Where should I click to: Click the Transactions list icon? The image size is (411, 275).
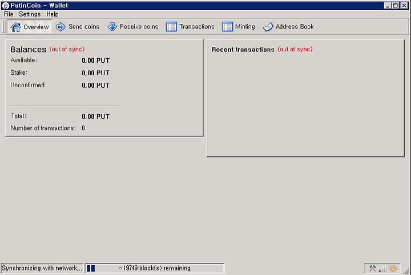[171, 27]
